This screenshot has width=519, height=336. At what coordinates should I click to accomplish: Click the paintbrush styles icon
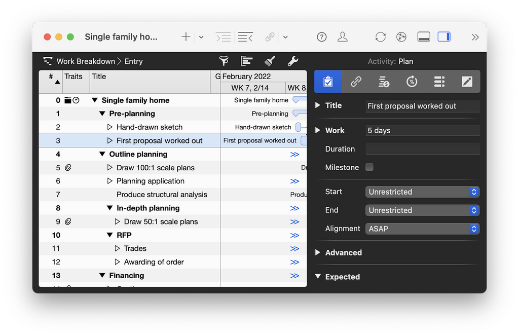pos(270,61)
